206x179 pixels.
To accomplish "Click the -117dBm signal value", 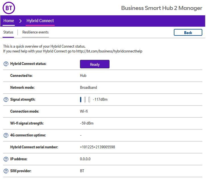I will 100,100.
